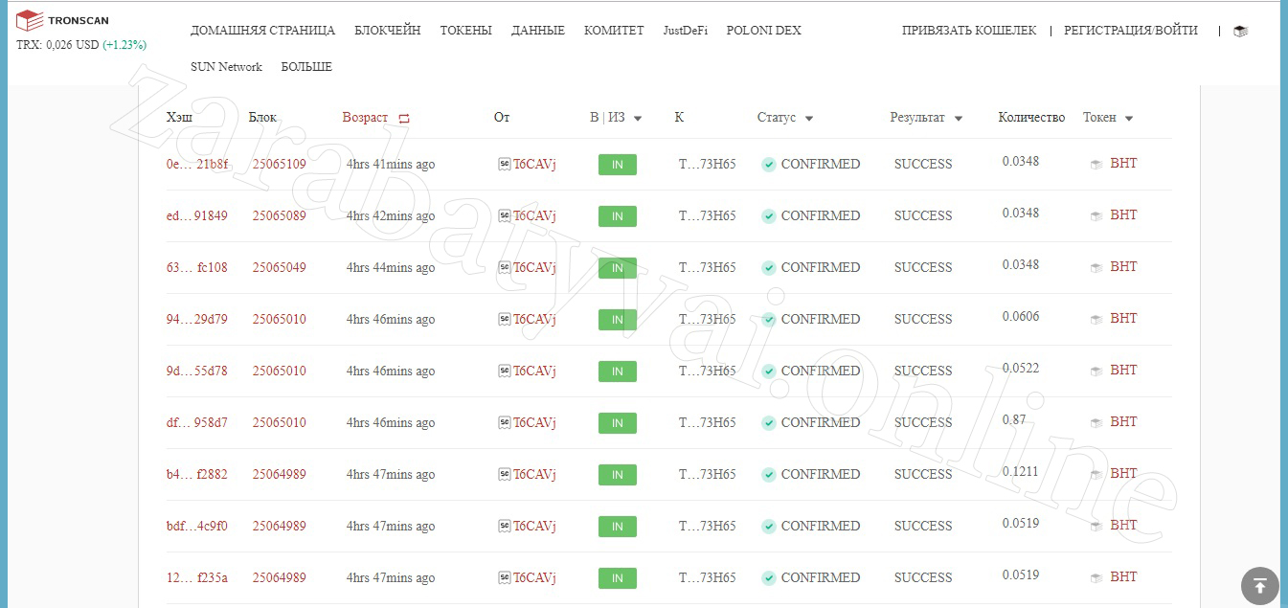Click amount 0.0606 in row 94…29d79
This screenshot has width=1288, height=608.
point(1021,316)
